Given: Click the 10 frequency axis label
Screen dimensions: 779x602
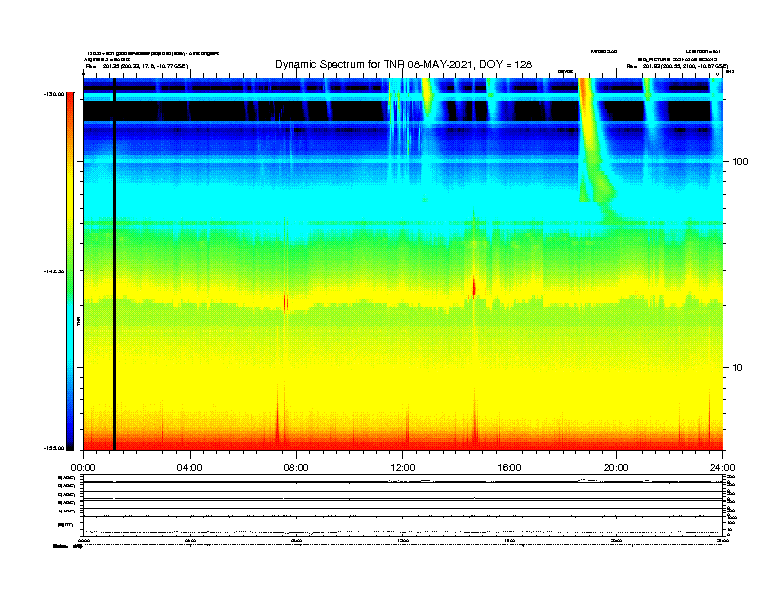Looking at the screenshot, I should (x=738, y=368).
